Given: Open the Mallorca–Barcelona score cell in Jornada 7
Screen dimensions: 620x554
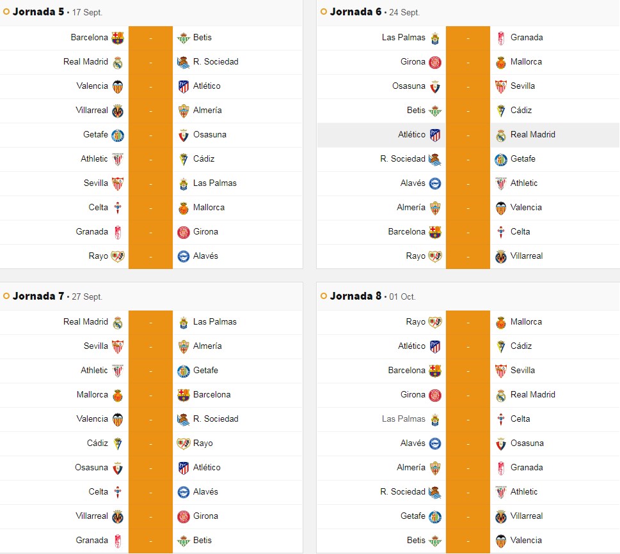Looking at the screenshot, I should tap(150, 395).
